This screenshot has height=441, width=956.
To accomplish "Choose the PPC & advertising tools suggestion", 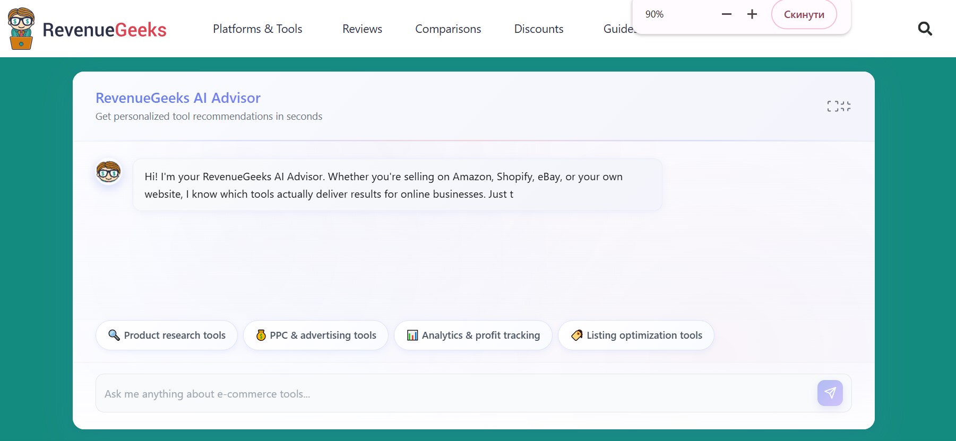I will 316,335.
